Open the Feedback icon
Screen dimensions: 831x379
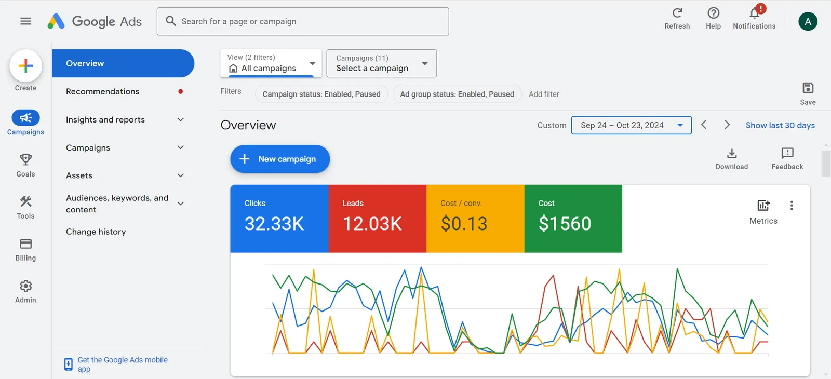pyautogui.click(x=787, y=153)
